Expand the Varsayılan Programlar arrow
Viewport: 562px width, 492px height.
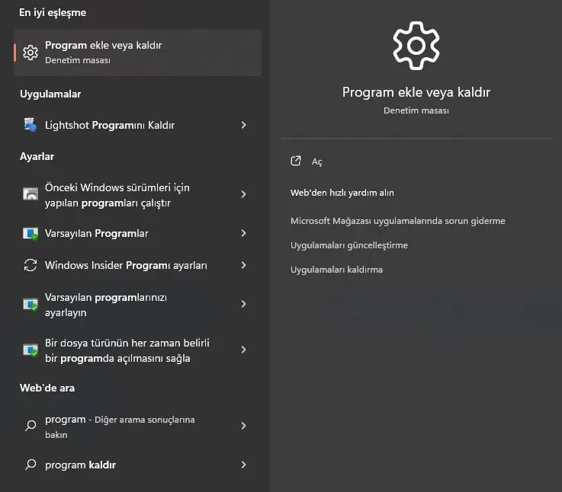[243, 234]
